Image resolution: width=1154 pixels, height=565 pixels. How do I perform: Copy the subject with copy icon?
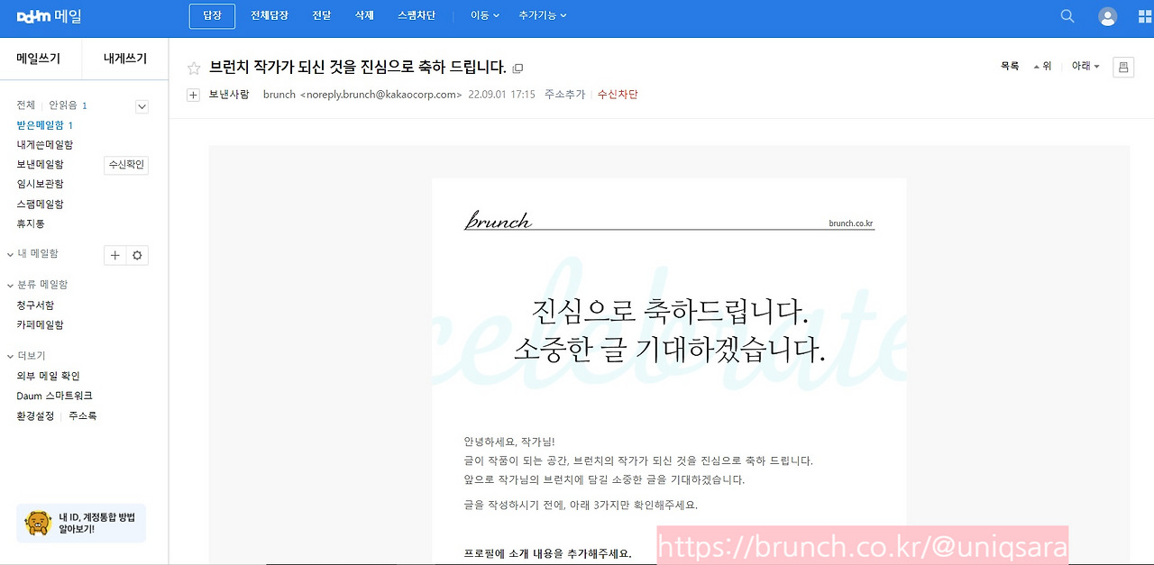(x=517, y=68)
